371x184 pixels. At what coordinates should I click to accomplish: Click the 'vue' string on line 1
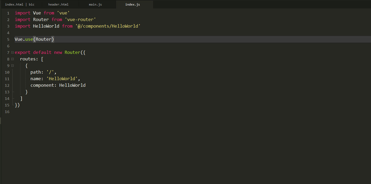pos(63,13)
